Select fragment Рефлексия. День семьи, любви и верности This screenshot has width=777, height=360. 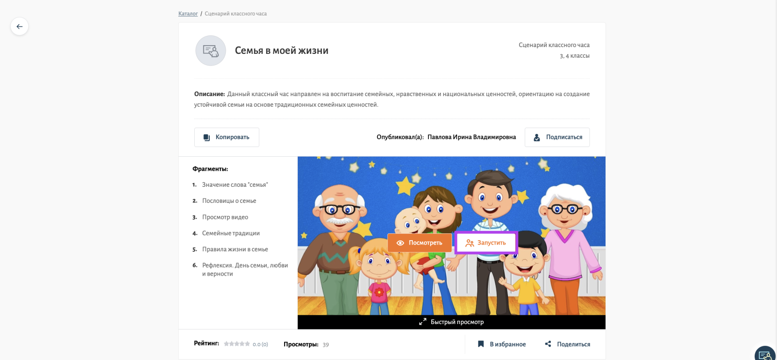245,270
